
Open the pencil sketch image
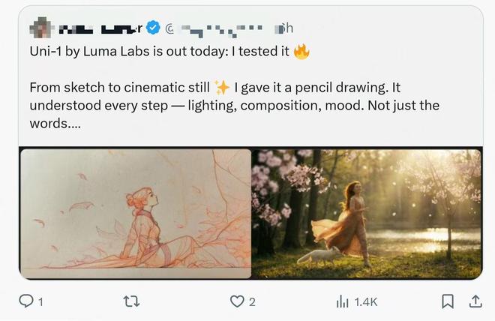click(135, 214)
